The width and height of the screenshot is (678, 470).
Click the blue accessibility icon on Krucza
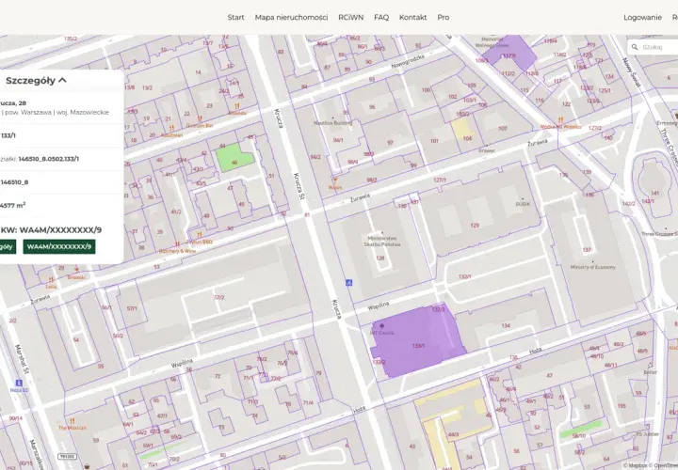pyautogui.click(x=349, y=283)
